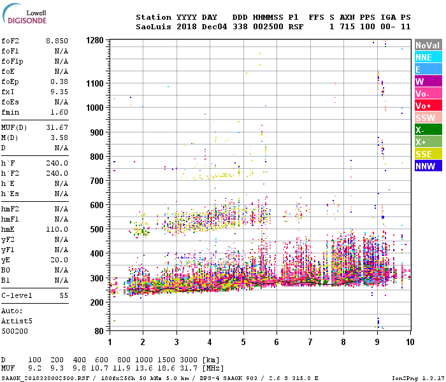Click the 1280 km height axis label
The image size is (446, 382).
tap(95, 40)
